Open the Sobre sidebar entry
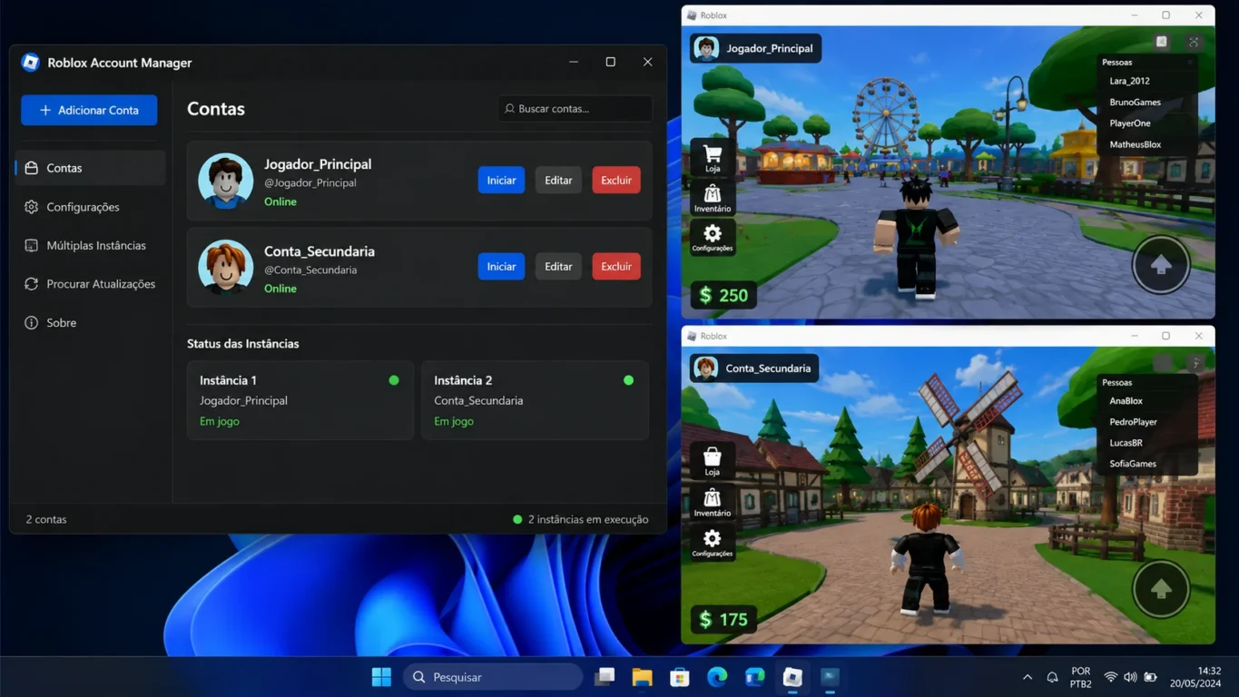This screenshot has width=1239, height=697. [x=90, y=322]
